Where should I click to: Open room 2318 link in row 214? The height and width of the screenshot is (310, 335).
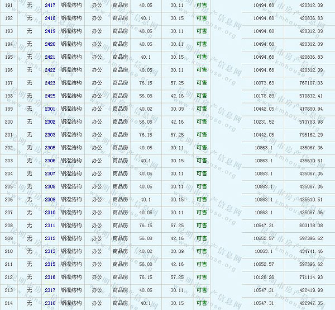[x=50, y=303]
